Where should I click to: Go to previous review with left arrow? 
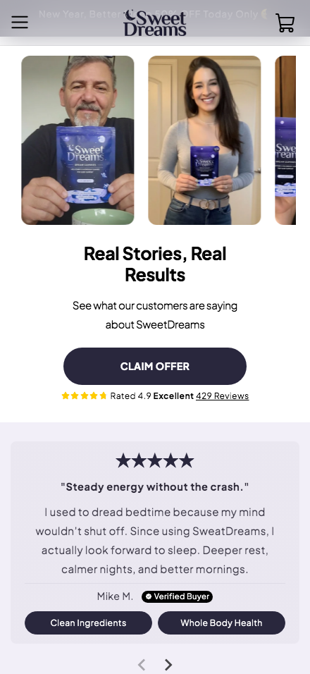(141, 665)
